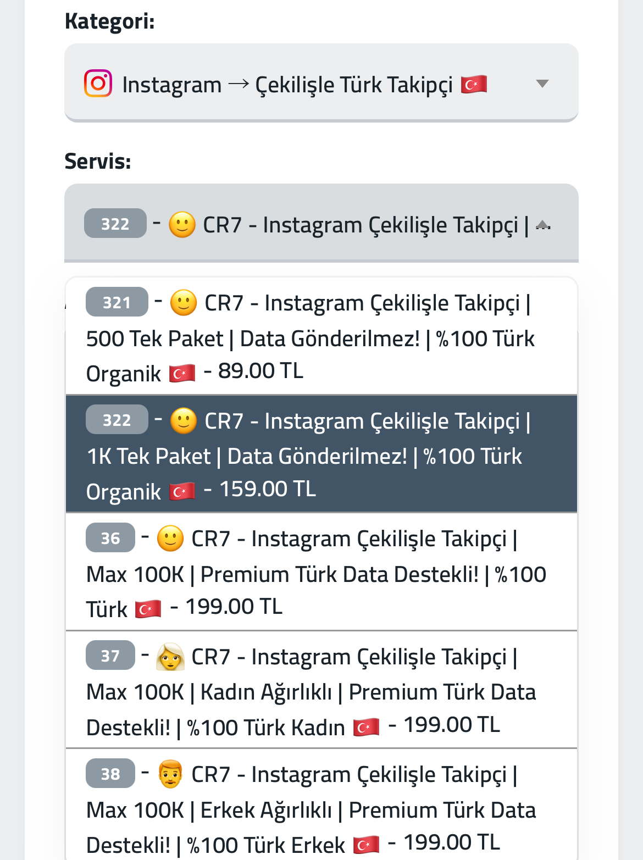The image size is (643, 860).
Task: Click the 322 ID badge in the Servis field
Action: (115, 223)
